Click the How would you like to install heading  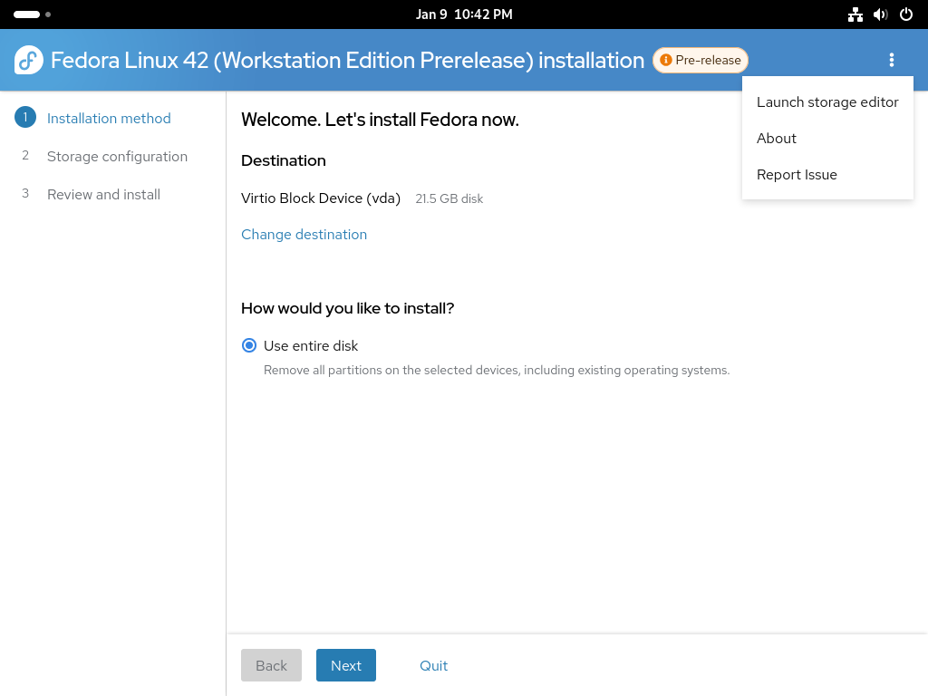click(x=347, y=308)
